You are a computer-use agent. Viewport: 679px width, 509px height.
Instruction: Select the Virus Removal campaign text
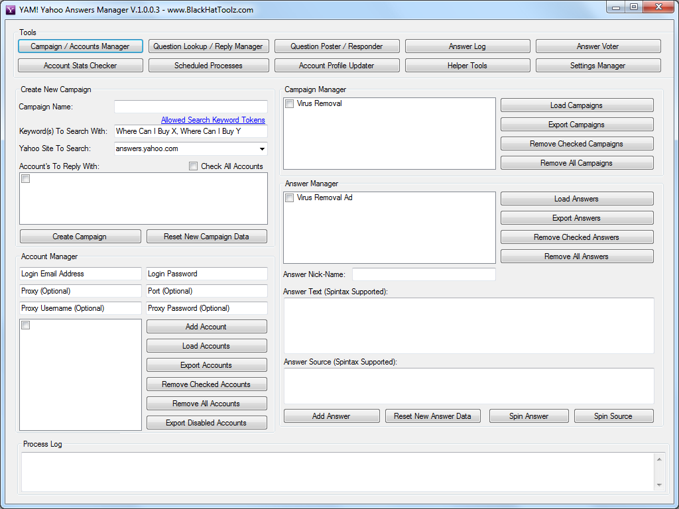pos(319,103)
